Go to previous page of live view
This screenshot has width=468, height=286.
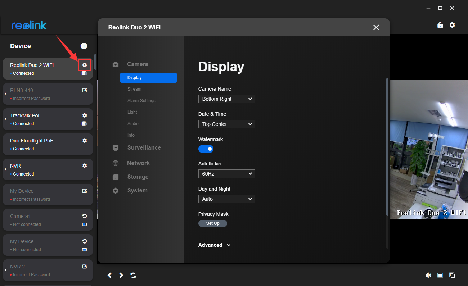pos(109,275)
